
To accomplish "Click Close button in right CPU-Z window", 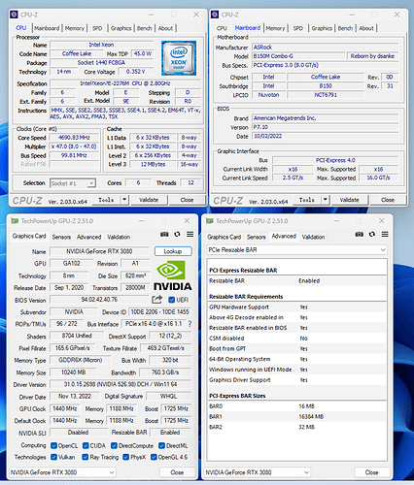I will coord(388,200).
